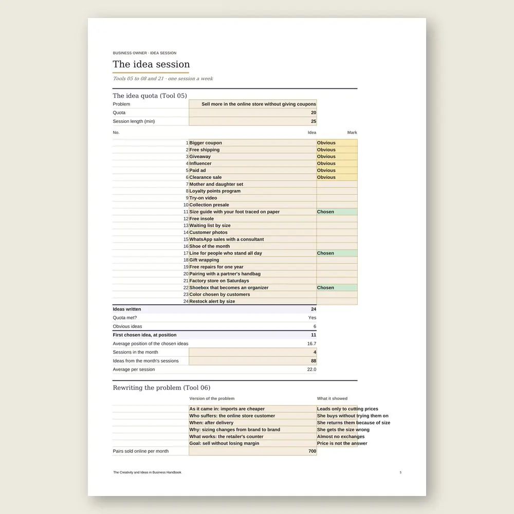The image size is (514, 514).
Task: Click Pairs sold online per month field 700
Action: tap(253, 451)
